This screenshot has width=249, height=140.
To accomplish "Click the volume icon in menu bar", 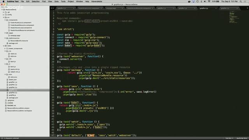I will click(205, 2).
